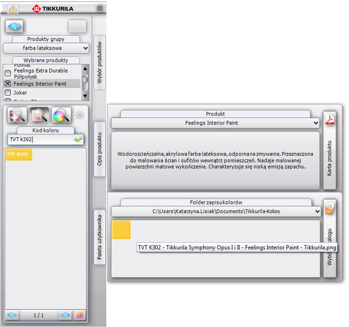Open the farba lateksowa group dropdown
The image size is (349, 327).
point(46,48)
